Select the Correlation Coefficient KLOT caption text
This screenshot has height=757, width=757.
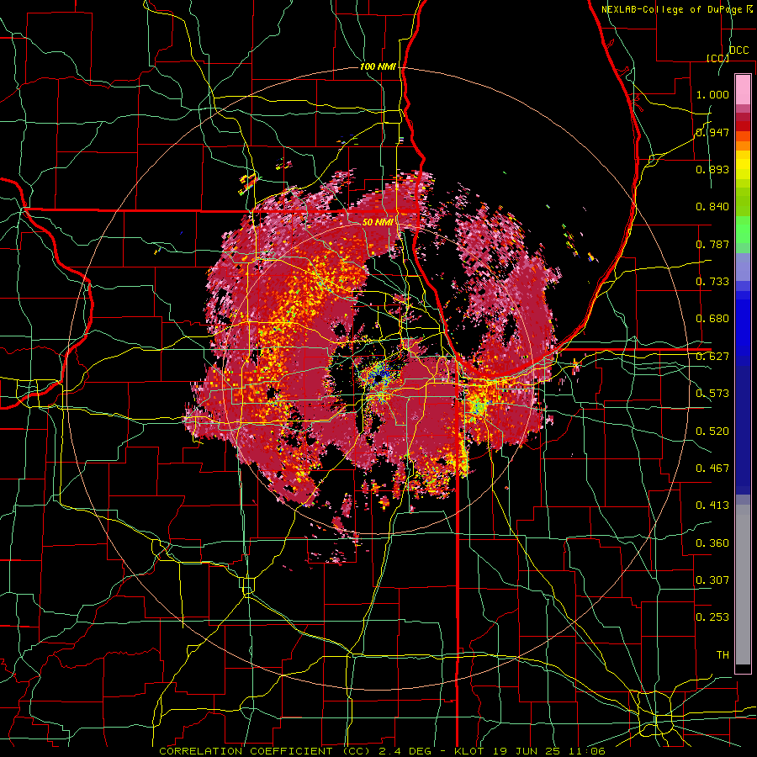(x=382, y=751)
